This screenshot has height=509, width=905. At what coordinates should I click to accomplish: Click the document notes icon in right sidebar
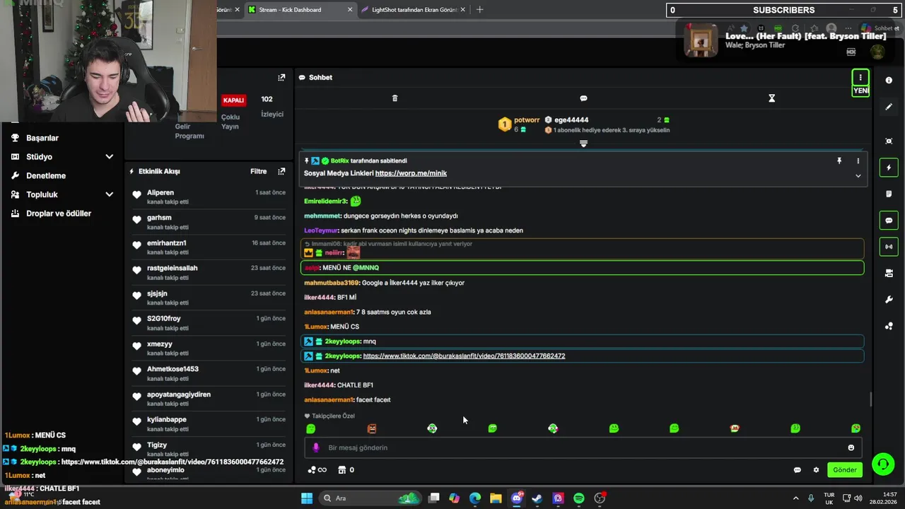click(x=889, y=194)
